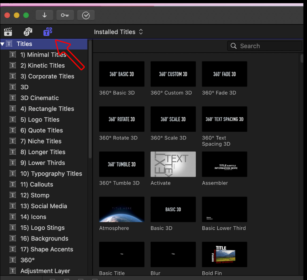
Task: Click the sidebar category list scrollbar
Action: click(x=90, y=99)
